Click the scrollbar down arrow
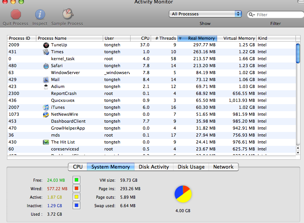 pos(298,152)
